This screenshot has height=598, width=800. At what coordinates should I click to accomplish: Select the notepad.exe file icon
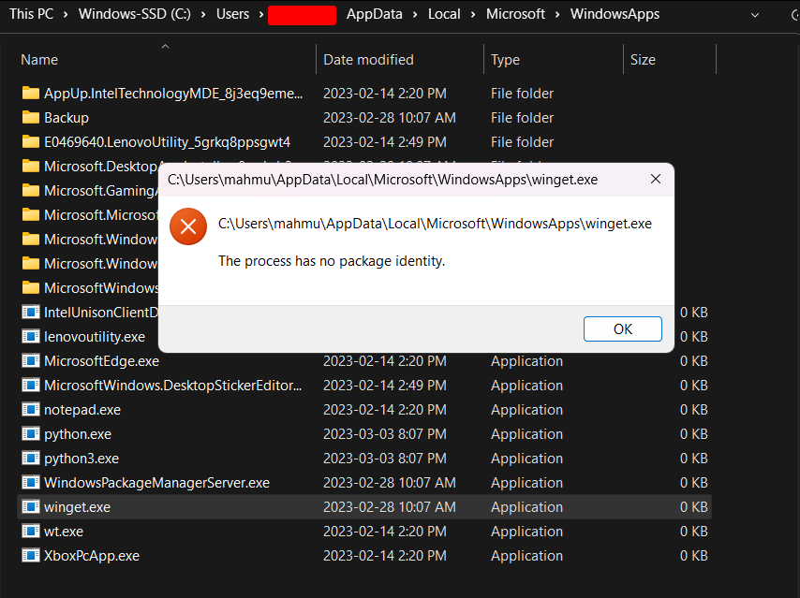tap(31, 409)
